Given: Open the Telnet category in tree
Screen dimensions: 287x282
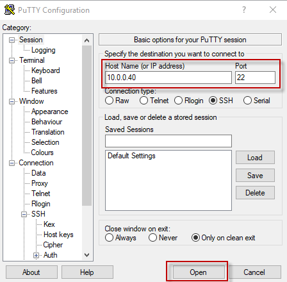Looking at the screenshot, I should (x=41, y=194).
